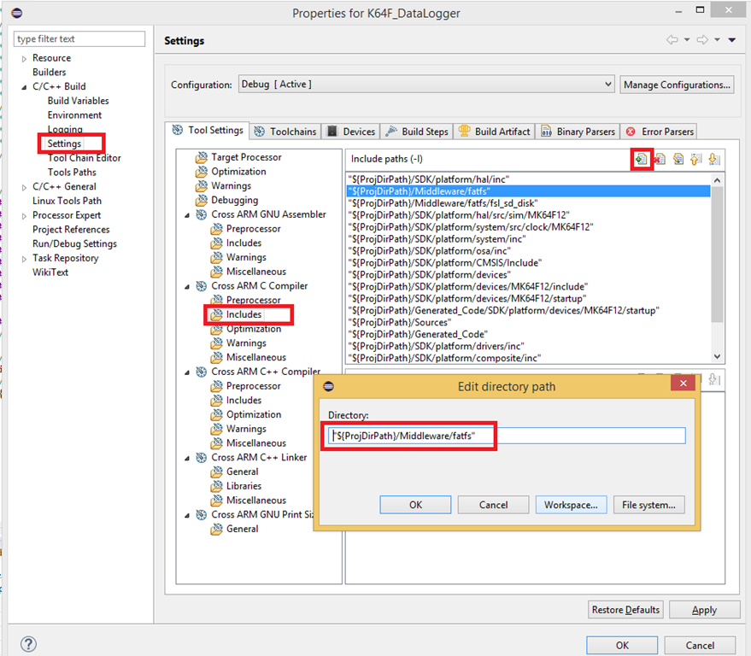Click the Workspace... button
The height and width of the screenshot is (656, 751).
pos(571,505)
